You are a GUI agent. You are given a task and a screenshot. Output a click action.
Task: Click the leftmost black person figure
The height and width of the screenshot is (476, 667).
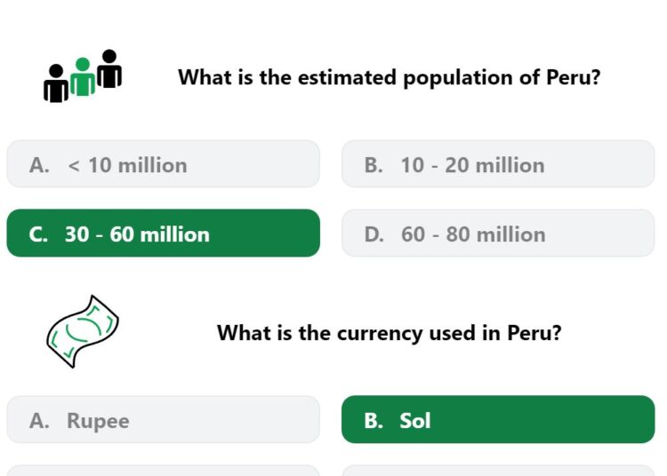pos(56,83)
